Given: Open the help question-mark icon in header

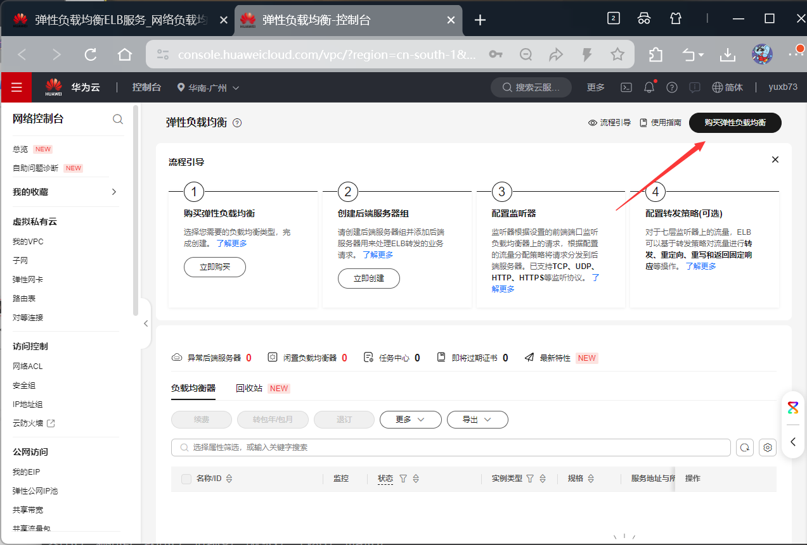Looking at the screenshot, I should 672,87.
